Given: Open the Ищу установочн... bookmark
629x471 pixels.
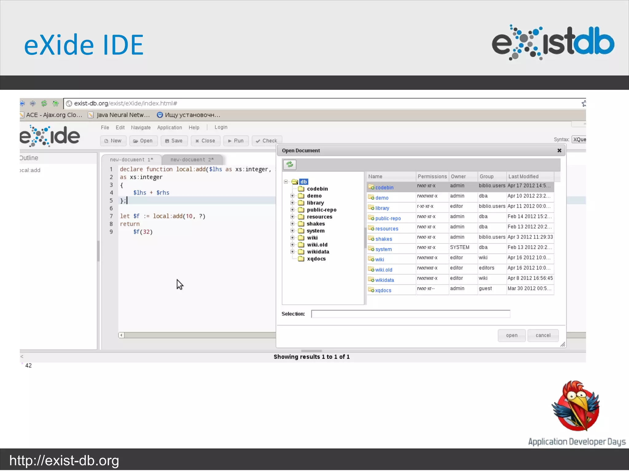Looking at the screenshot, I should pyautogui.click(x=189, y=115).
